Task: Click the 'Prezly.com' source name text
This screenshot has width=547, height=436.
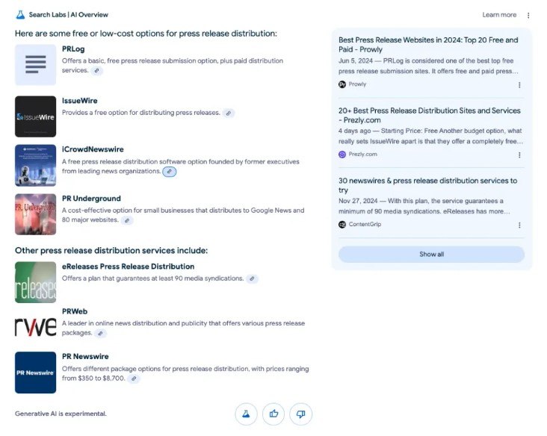Action: pyautogui.click(x=363, y=155)
